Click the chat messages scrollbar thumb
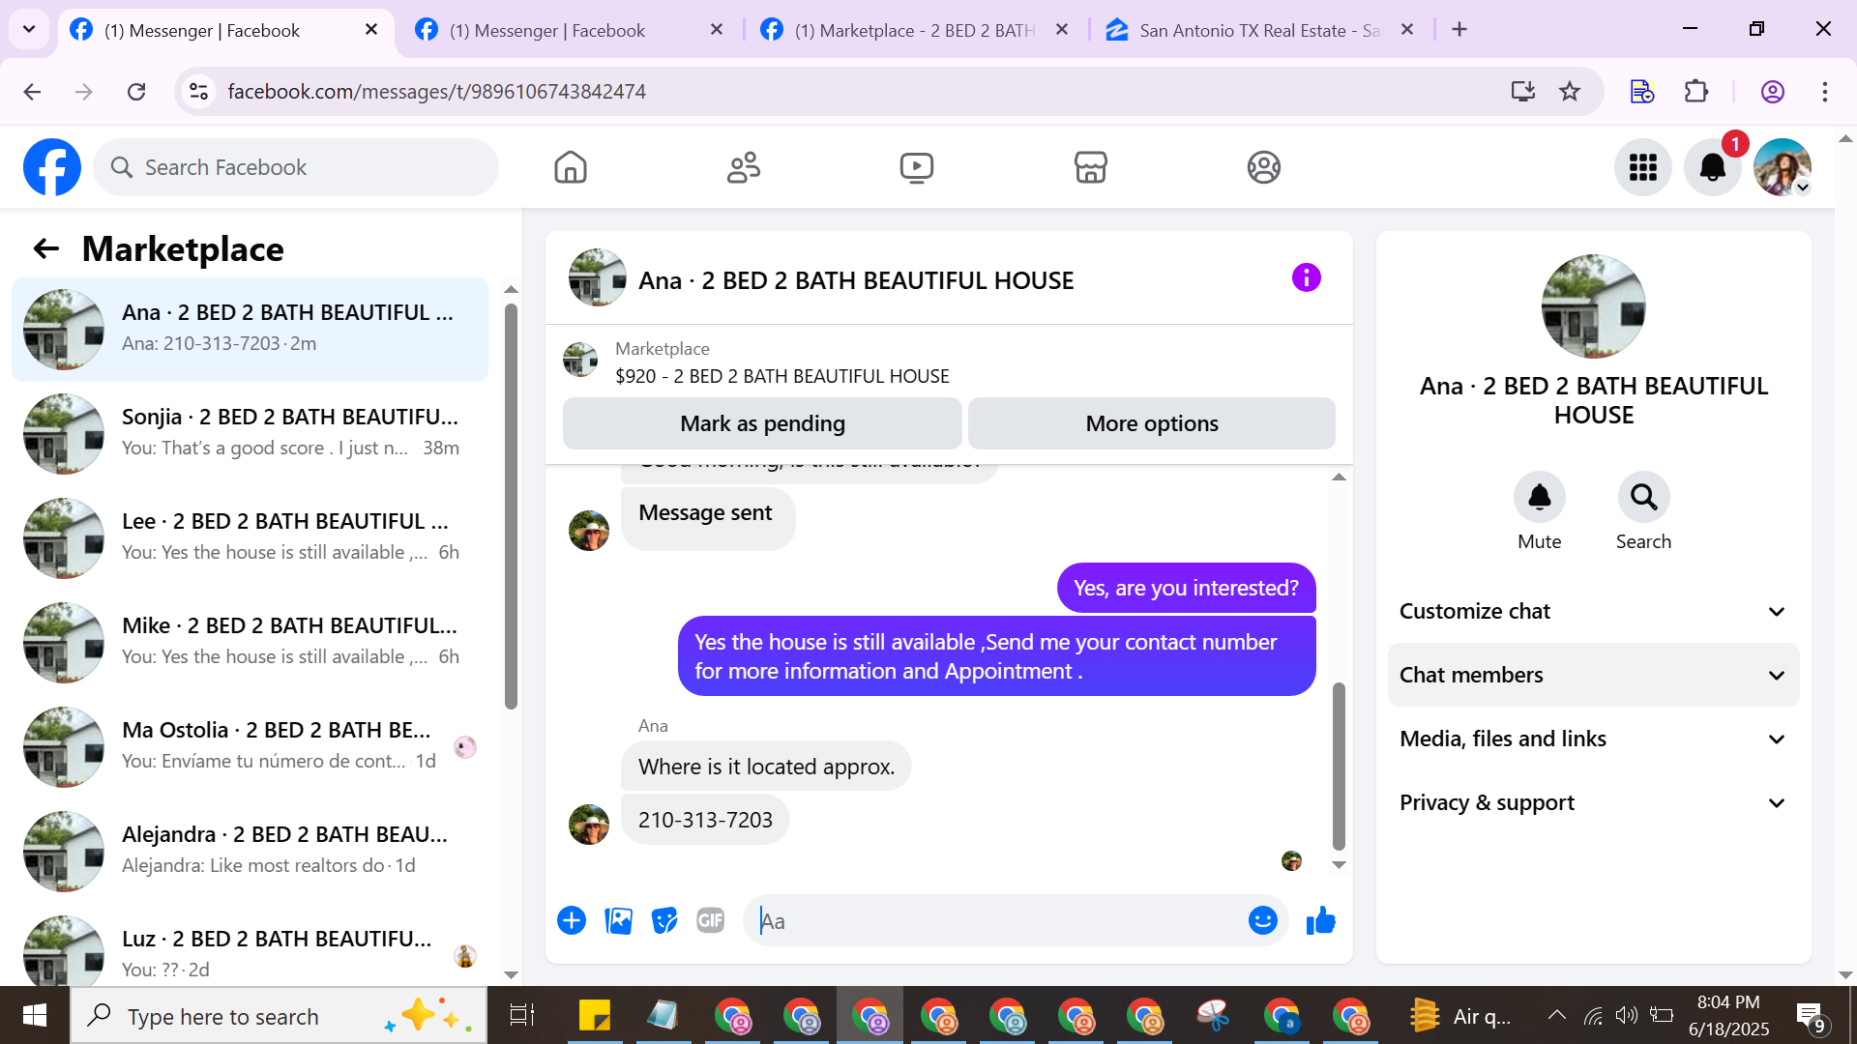Viewport: 1857px width, 1044px height. 1339,766
